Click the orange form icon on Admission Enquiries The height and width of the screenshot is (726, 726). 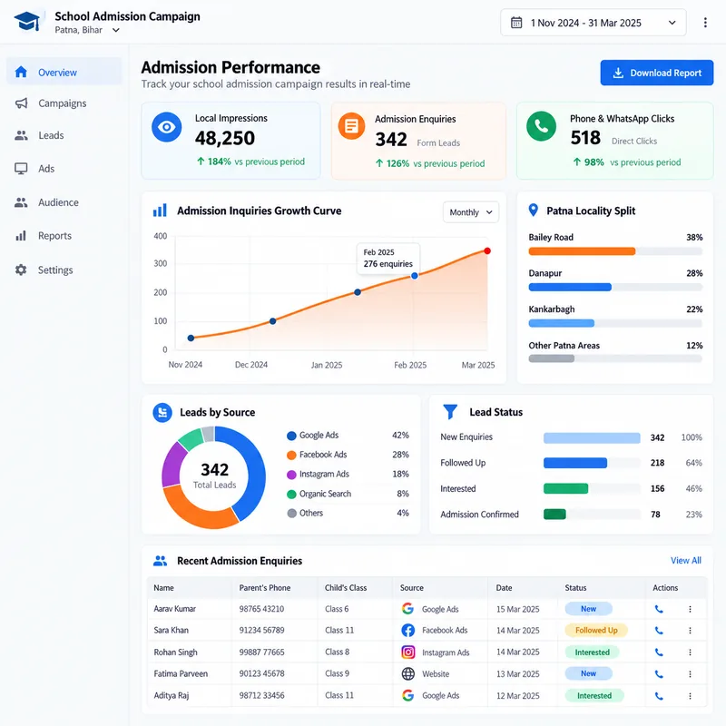click(351, 126)
